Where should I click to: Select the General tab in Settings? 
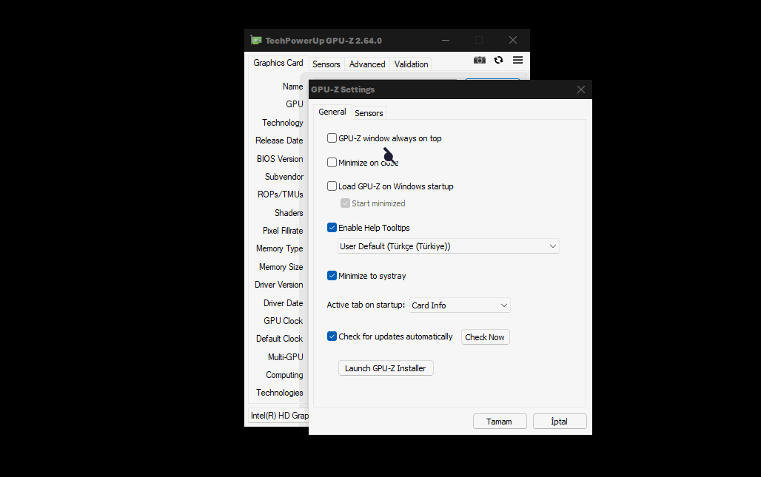tap(332, 112)
